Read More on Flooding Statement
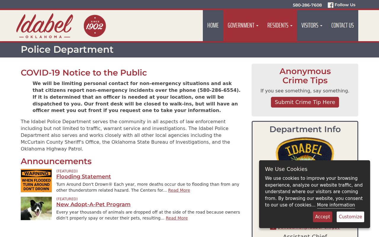This screenshot has width=379, height=237. coord(179,190)
